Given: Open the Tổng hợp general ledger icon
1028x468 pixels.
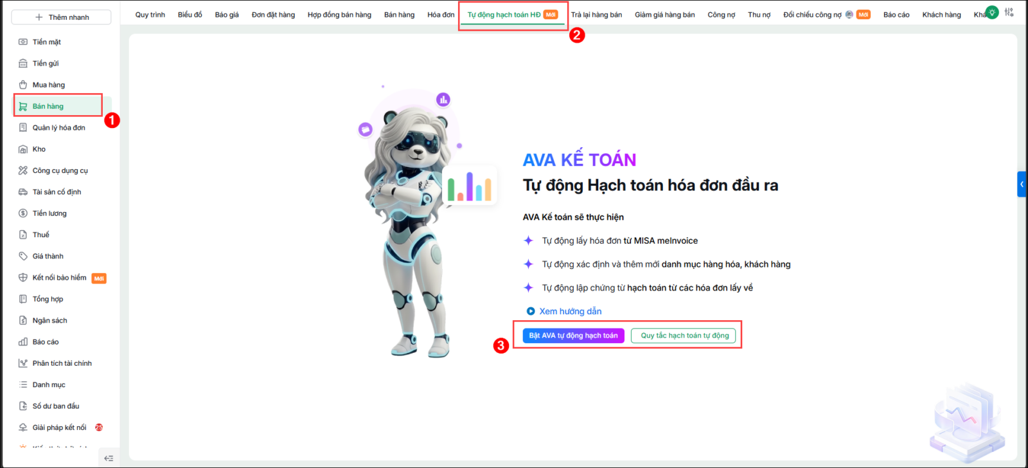Looking at the screenshot, I should pos(23,299).
